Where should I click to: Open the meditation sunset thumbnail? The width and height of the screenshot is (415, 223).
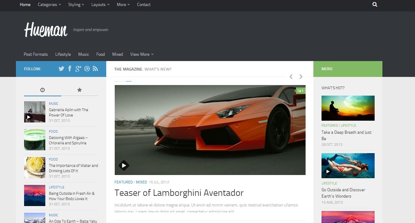click(x=348, y=108)
